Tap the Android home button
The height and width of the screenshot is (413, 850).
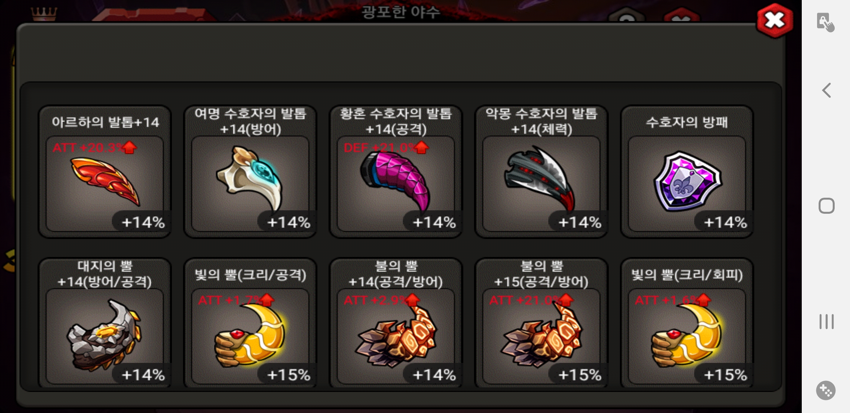[826, 206]
